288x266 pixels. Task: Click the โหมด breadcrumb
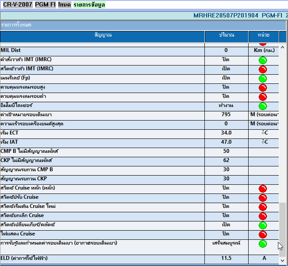[x=64, y=4]
